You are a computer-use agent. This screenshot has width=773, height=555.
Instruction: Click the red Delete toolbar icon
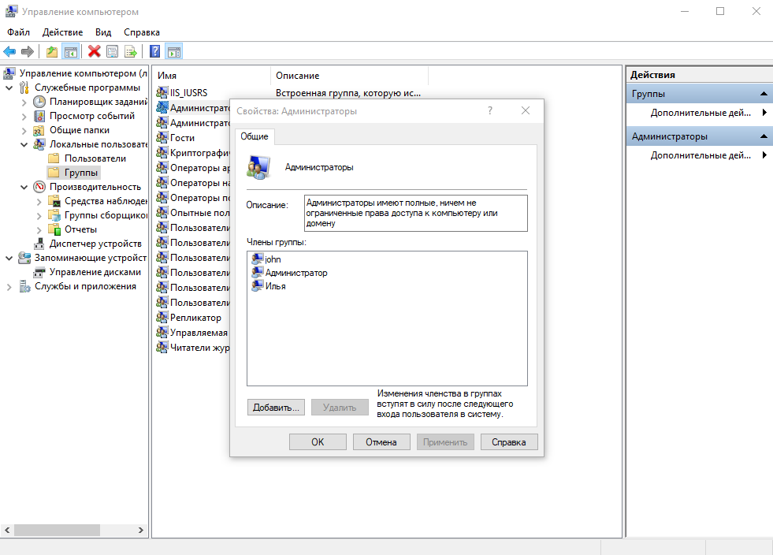(94, 51)
